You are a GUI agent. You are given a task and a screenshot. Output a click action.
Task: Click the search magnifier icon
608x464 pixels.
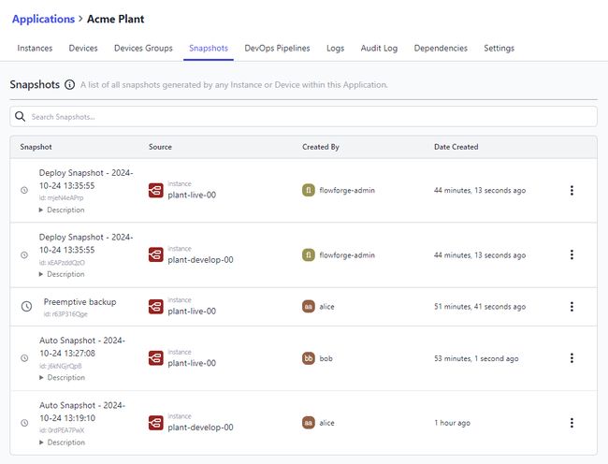(20, 116)
